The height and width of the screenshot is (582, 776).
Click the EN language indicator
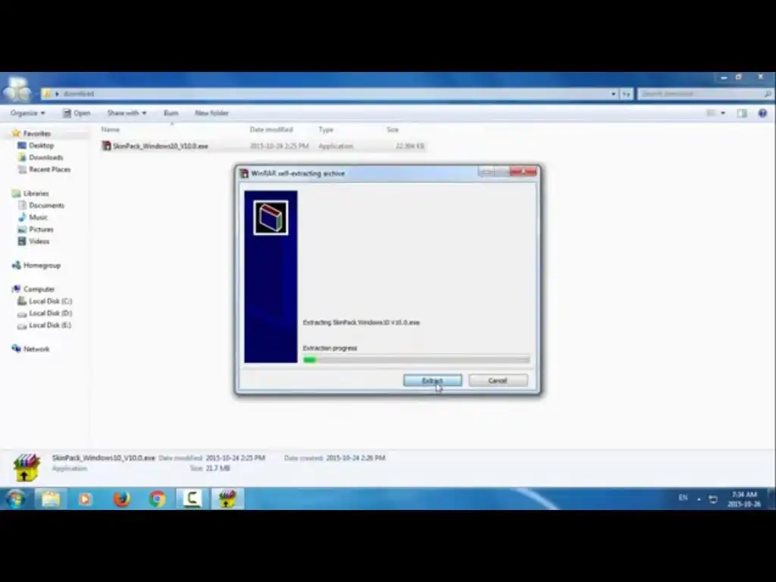683,498
